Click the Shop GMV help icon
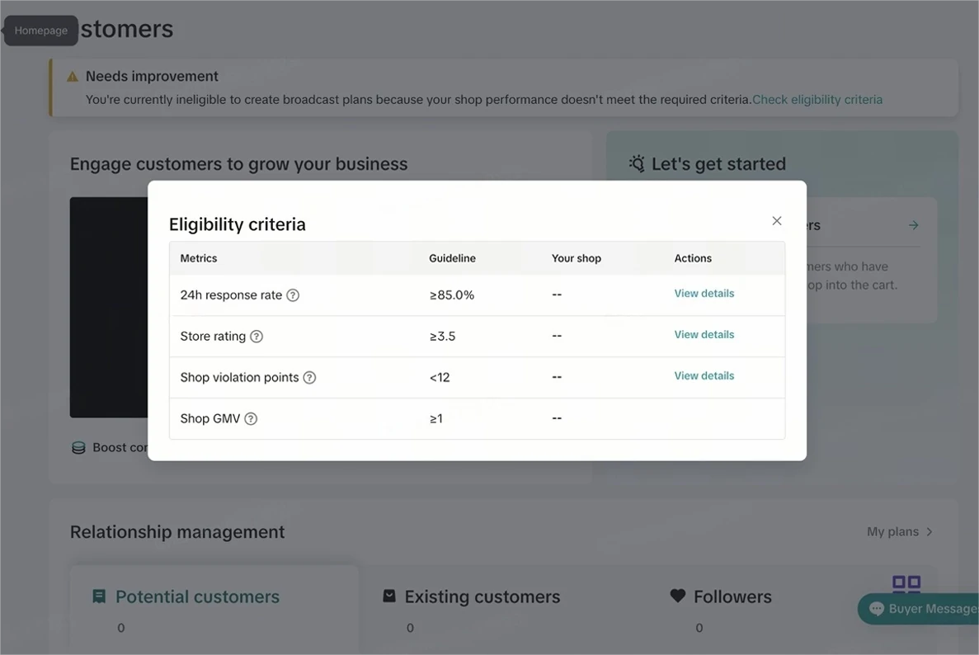 (250, 418)
